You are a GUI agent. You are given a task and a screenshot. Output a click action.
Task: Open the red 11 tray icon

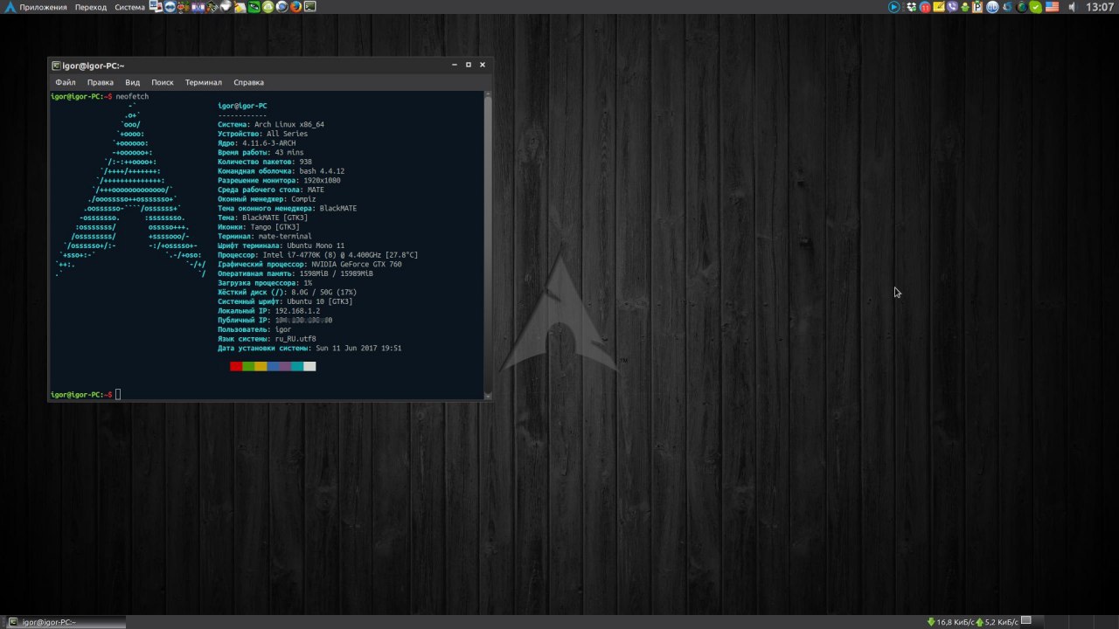(925, 7)
